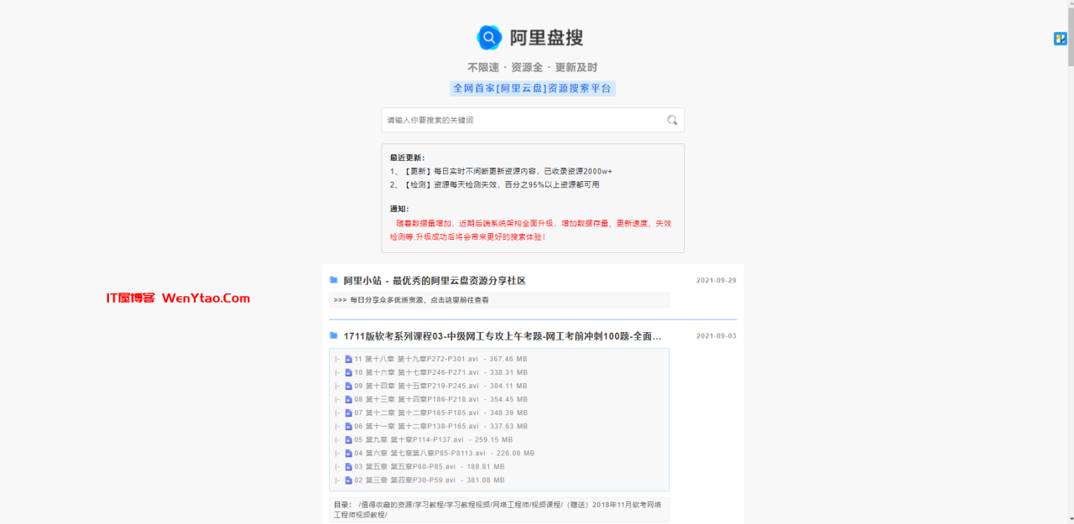Click the 全网首家[阿里云盘]资源搜索平台 banner
This screenshot has height=524, width=1074.
pyautogui.click(x=532, y=88)
